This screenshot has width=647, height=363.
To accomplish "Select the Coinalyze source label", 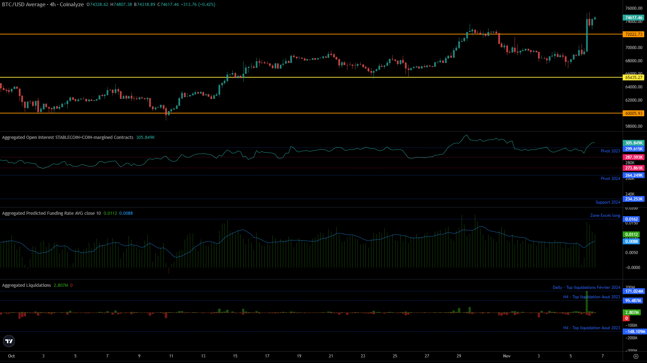I will click(x=71, y=5).
